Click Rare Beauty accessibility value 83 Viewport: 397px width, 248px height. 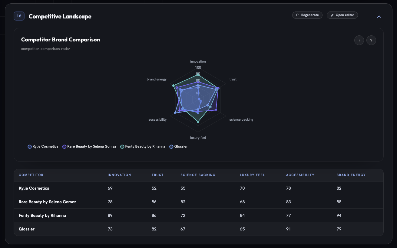[288, 202]
